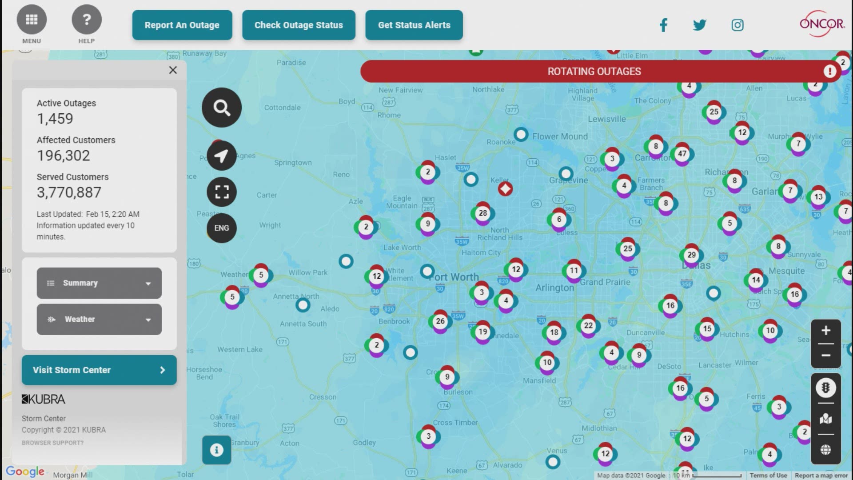Click the Get Status Alerts toggle button
This screenshot has height=480, width=853.
[414, 24]
